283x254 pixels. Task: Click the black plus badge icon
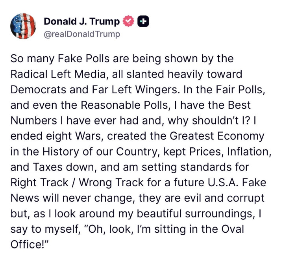[143, 21]
